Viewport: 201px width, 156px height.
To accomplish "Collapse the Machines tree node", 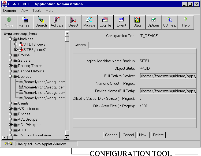I will click(10, 39).
